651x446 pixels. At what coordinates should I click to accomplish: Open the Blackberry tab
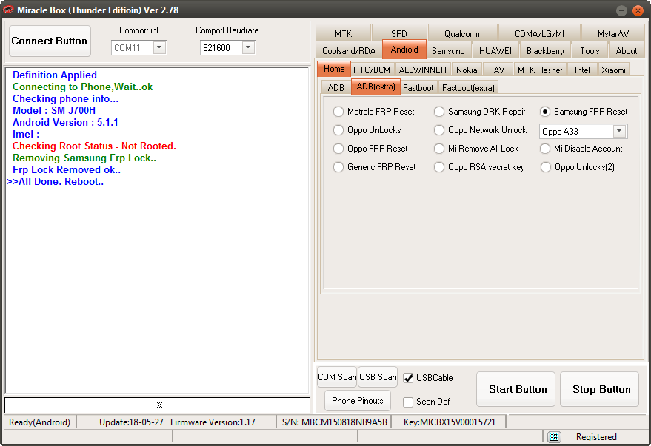[545, 50]
